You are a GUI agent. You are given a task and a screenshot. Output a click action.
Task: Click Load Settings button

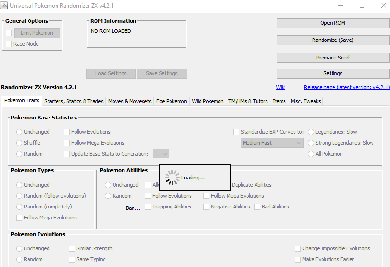[x=111, y=74]
